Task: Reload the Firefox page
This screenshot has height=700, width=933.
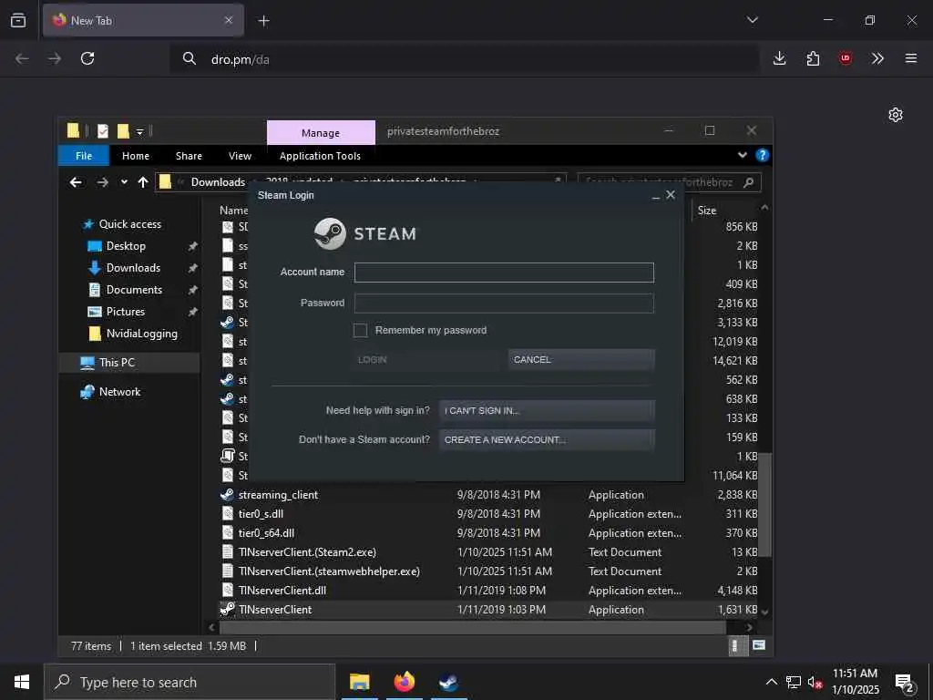Action: coord(87,58)
